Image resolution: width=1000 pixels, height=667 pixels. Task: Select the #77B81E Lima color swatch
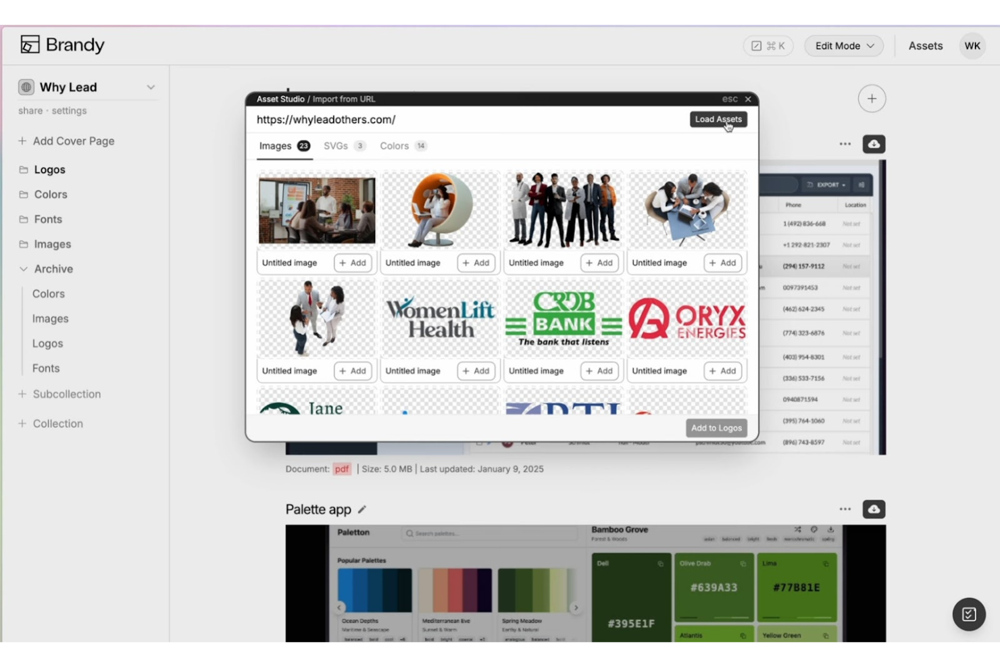click(x=797, y=587)
